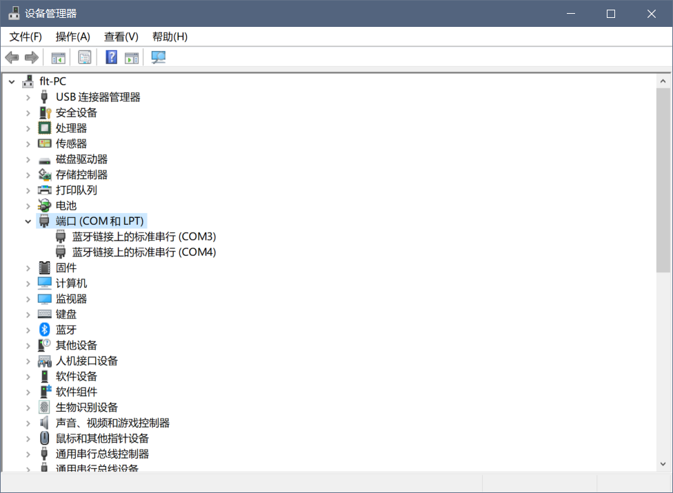Select the 电池 label
The height and width of the screenshot is (493, 673).
(66, 205)
